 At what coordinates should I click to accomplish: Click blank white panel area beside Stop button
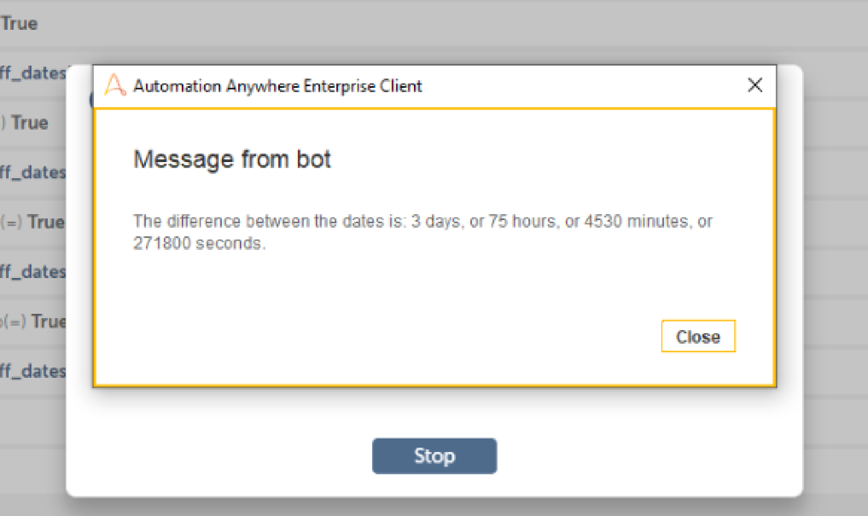pyautogui.click(x=624, y=455)
